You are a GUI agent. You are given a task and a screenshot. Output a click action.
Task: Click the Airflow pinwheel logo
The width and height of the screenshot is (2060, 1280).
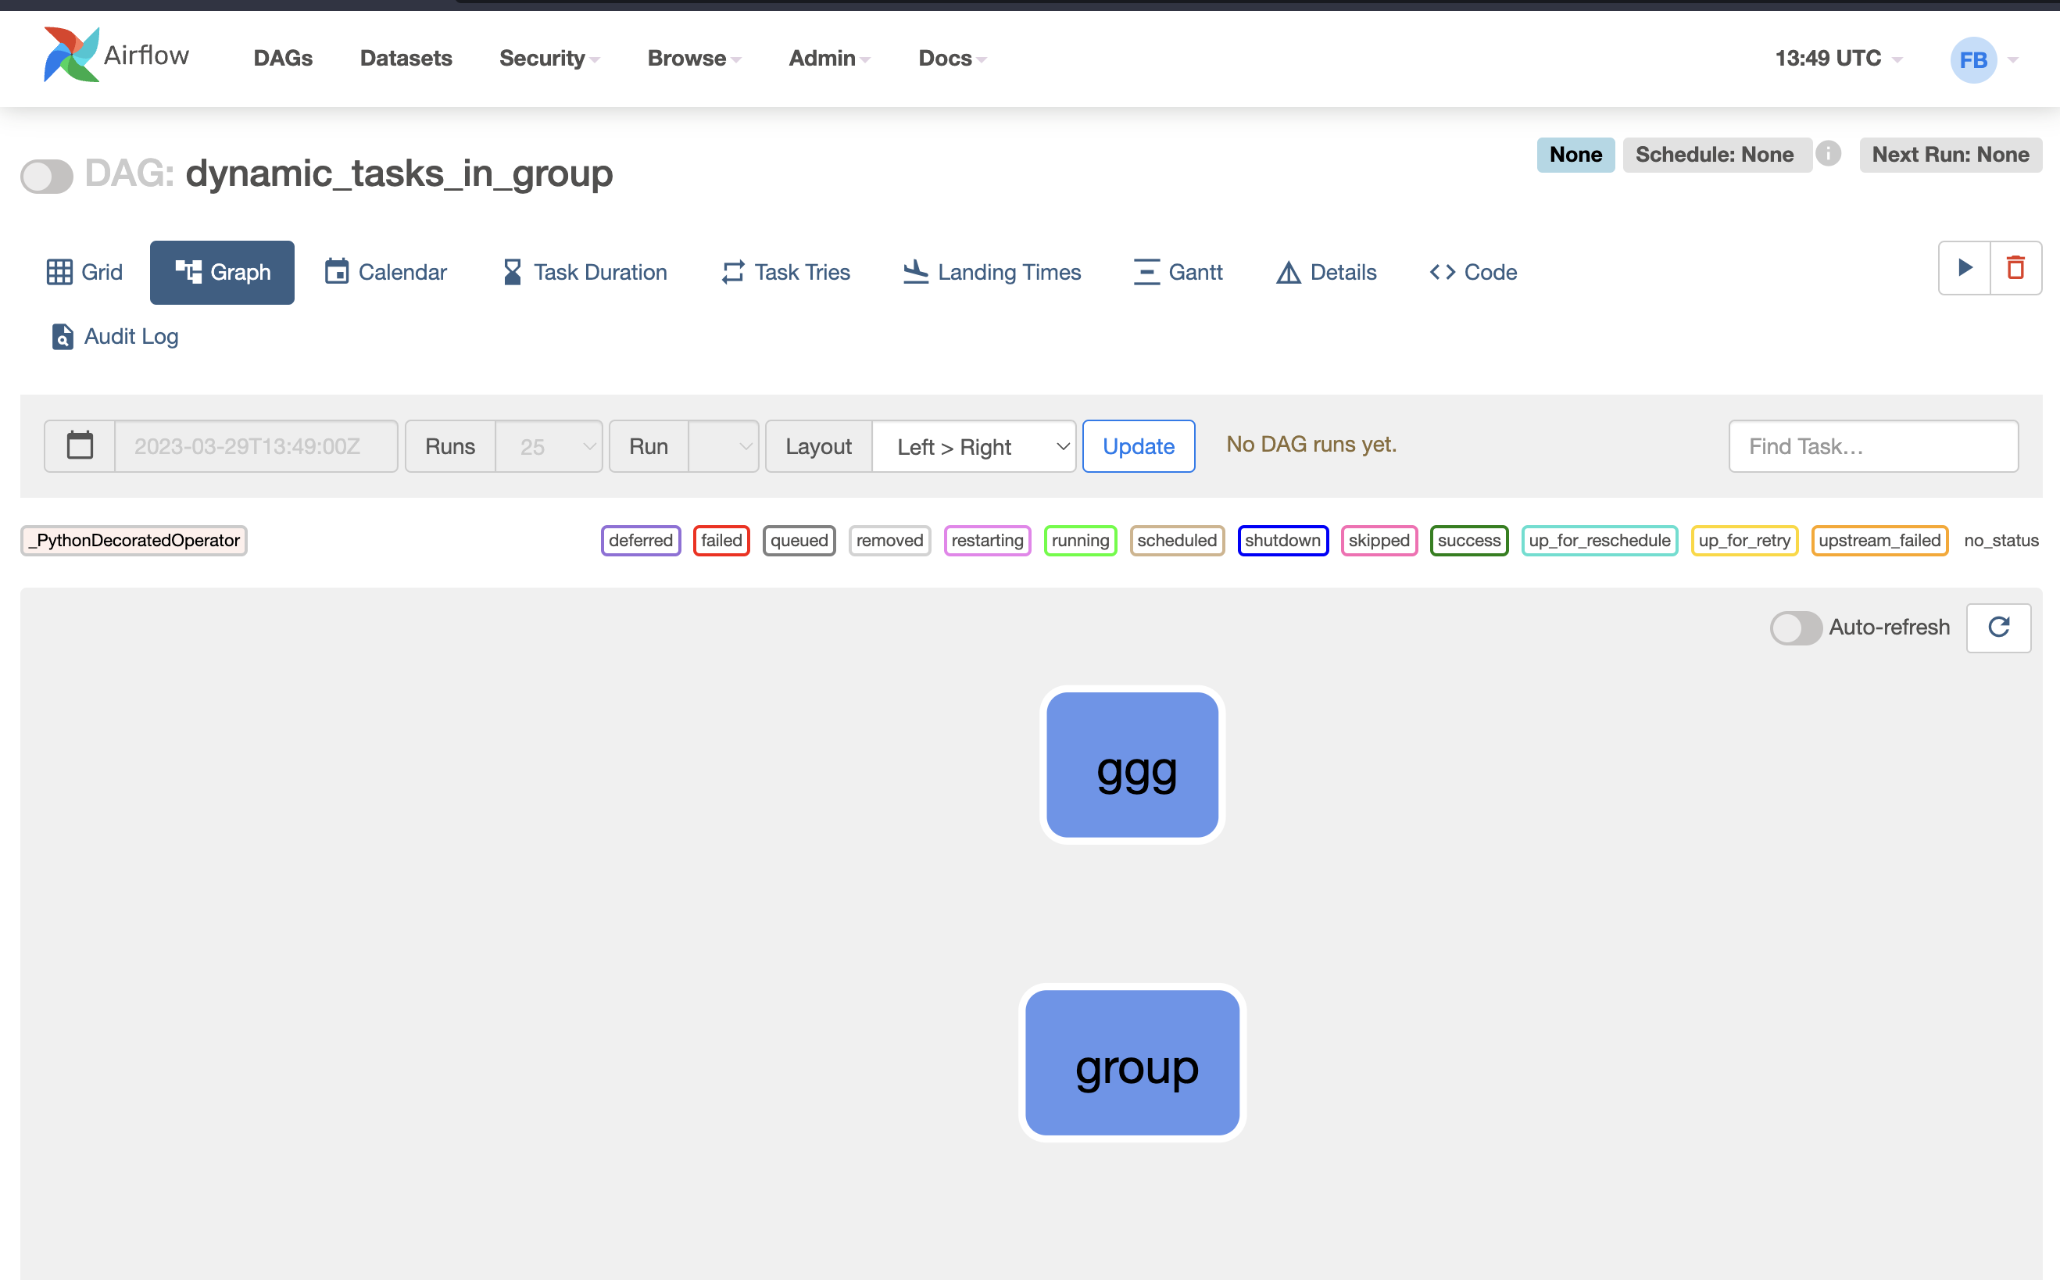click(x=71, y=56)
